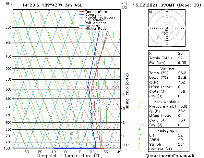
Task: Click the weatheronline.co.uk copyright link
Action: coord(170,156)
